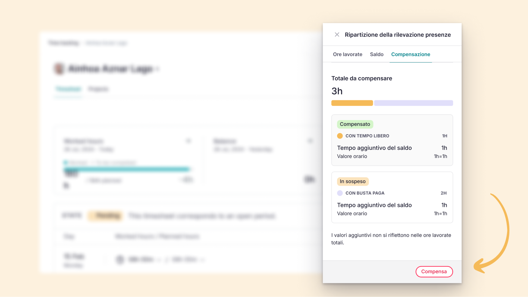Switch to the Ore lavorate tab
The image size is (528, 297).
pos(348,54)
